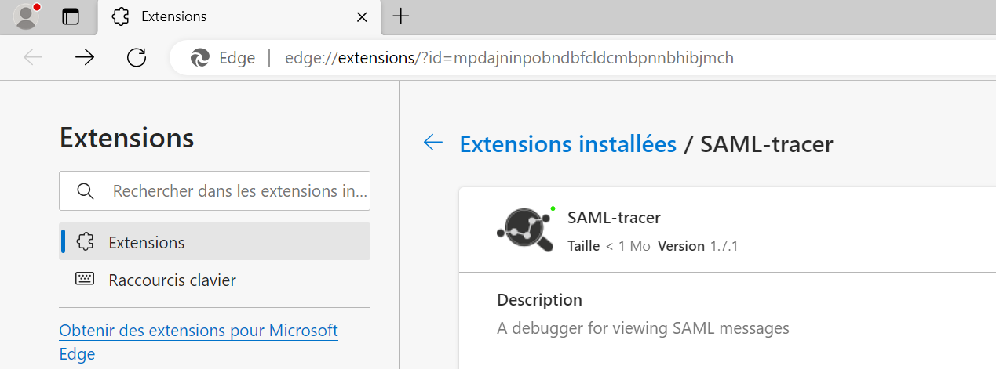
Task: Click the SAML-tracer version number 1.7.1
Action: 724,246
